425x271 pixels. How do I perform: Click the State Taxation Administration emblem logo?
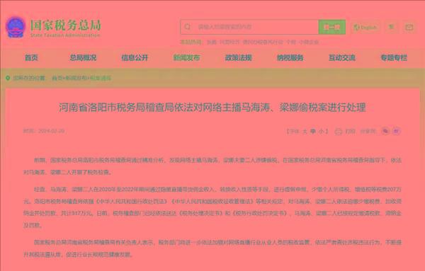click(x=16, y=27)
